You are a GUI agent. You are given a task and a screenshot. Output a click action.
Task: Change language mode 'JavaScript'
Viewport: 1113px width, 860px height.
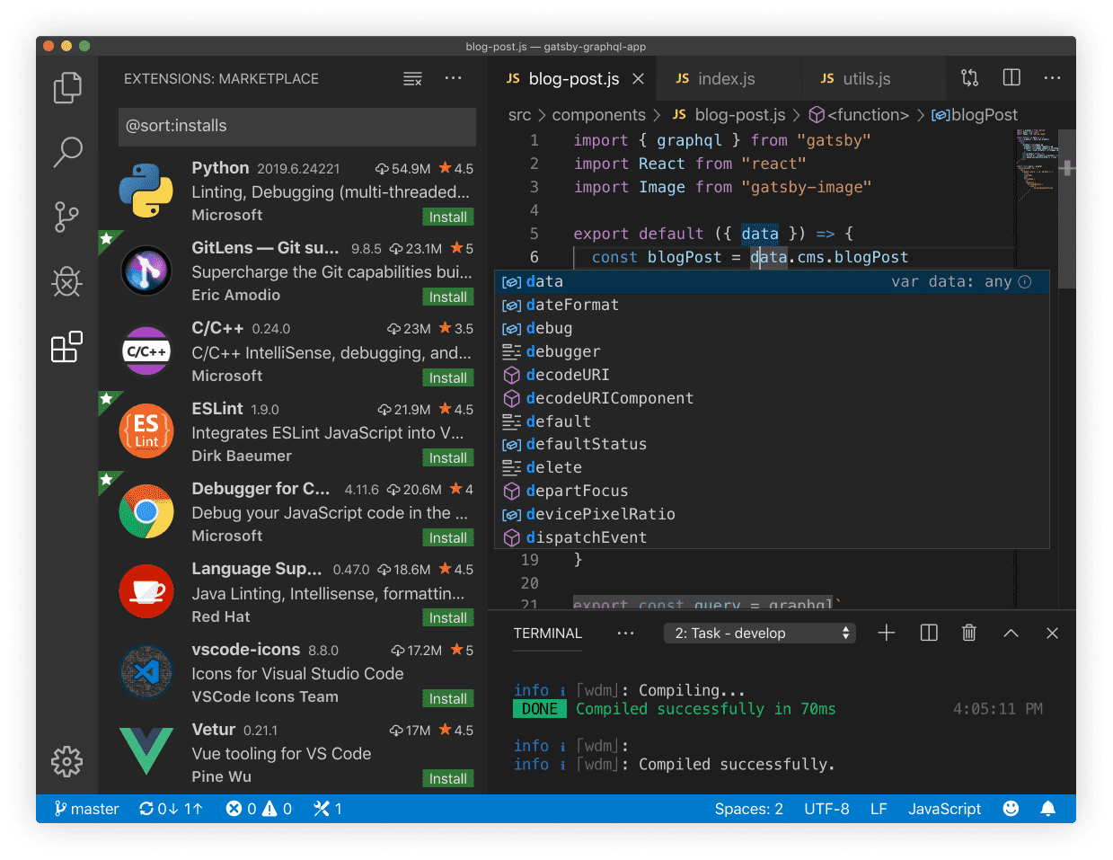coord(944,809)
